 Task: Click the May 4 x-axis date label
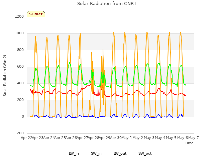click(x=160, y=138)
